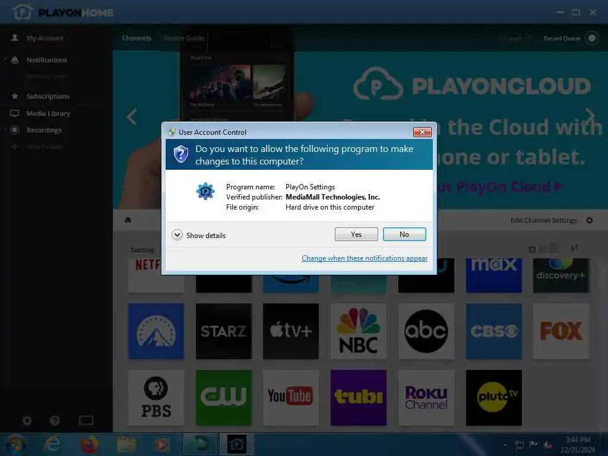Open the YouTube channel tile
Screen dimensions: 608x456
click(290, 397)
